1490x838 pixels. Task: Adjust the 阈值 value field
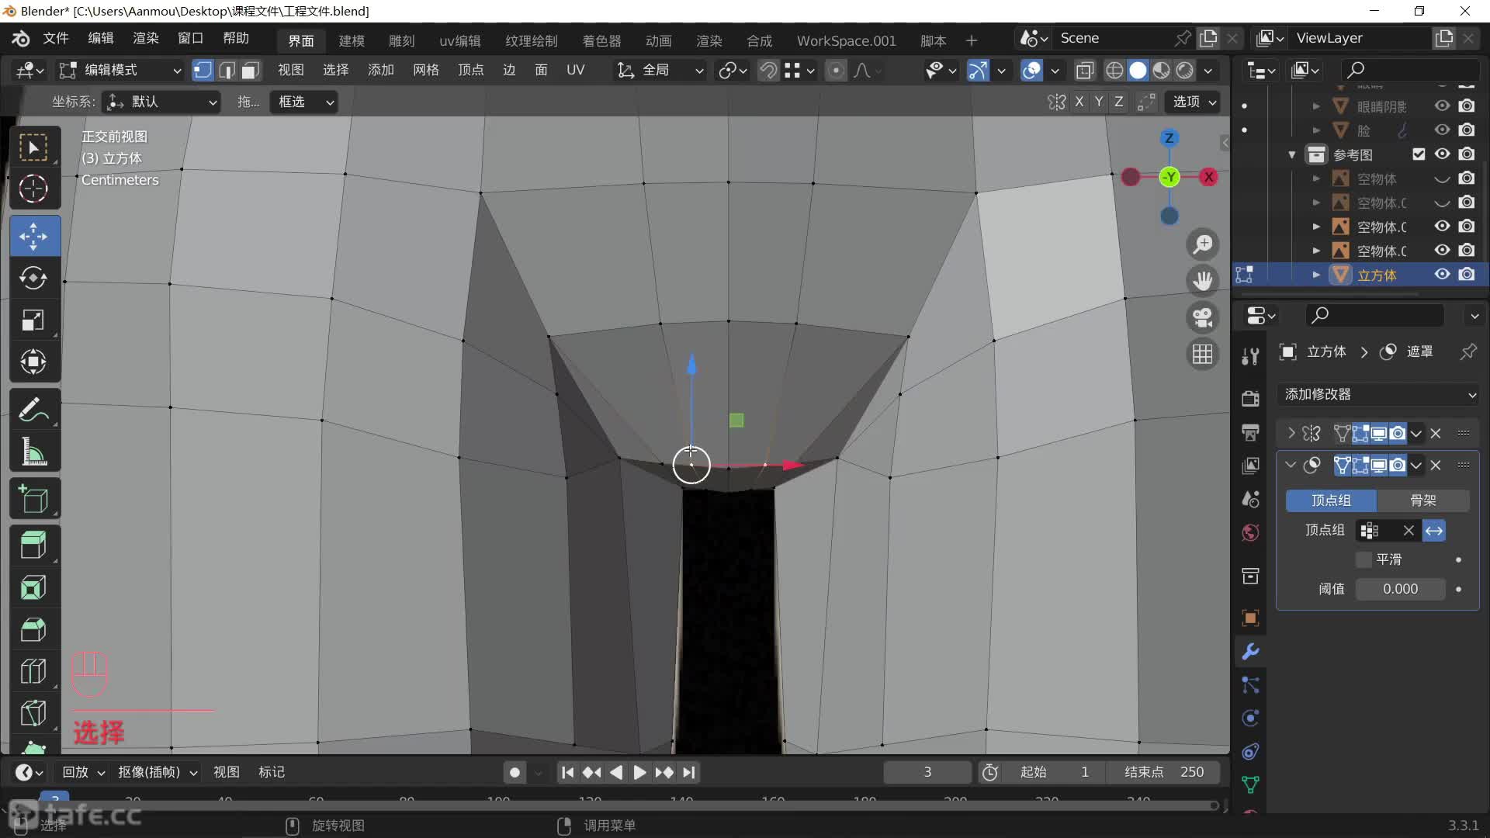(1400, 589)
